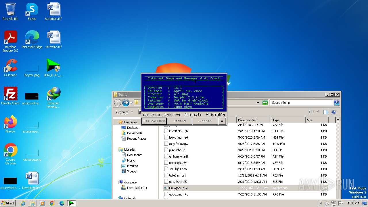368x207 pixels.
Task: Switch to the IDM crack taskbar button
Action: pyautogui.click(x=72, y=203)
